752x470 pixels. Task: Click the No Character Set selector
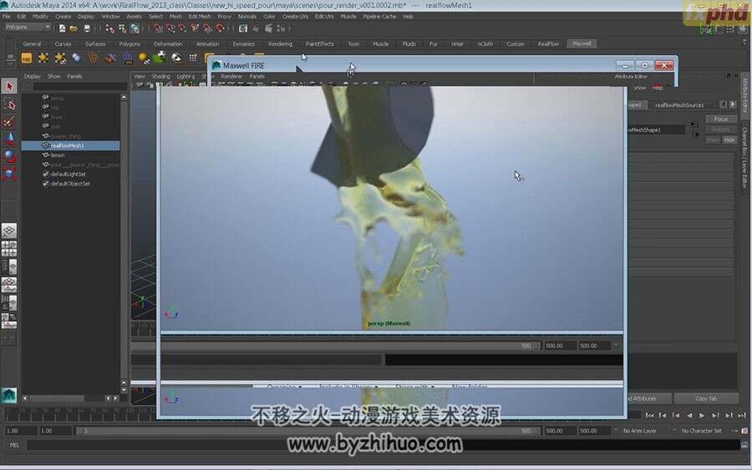(701, 431)
